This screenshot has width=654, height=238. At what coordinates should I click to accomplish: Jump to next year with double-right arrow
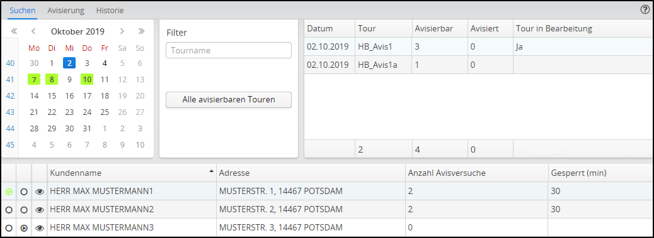pos(141,31)
